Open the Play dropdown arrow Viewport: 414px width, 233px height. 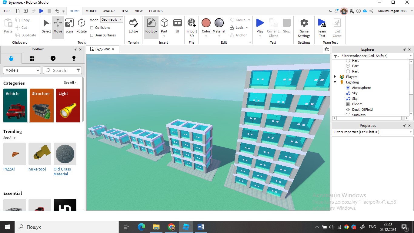click(260, 36)
